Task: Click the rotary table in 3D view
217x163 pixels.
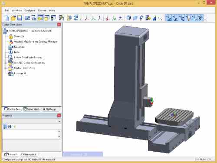Action: coord(174,115)
